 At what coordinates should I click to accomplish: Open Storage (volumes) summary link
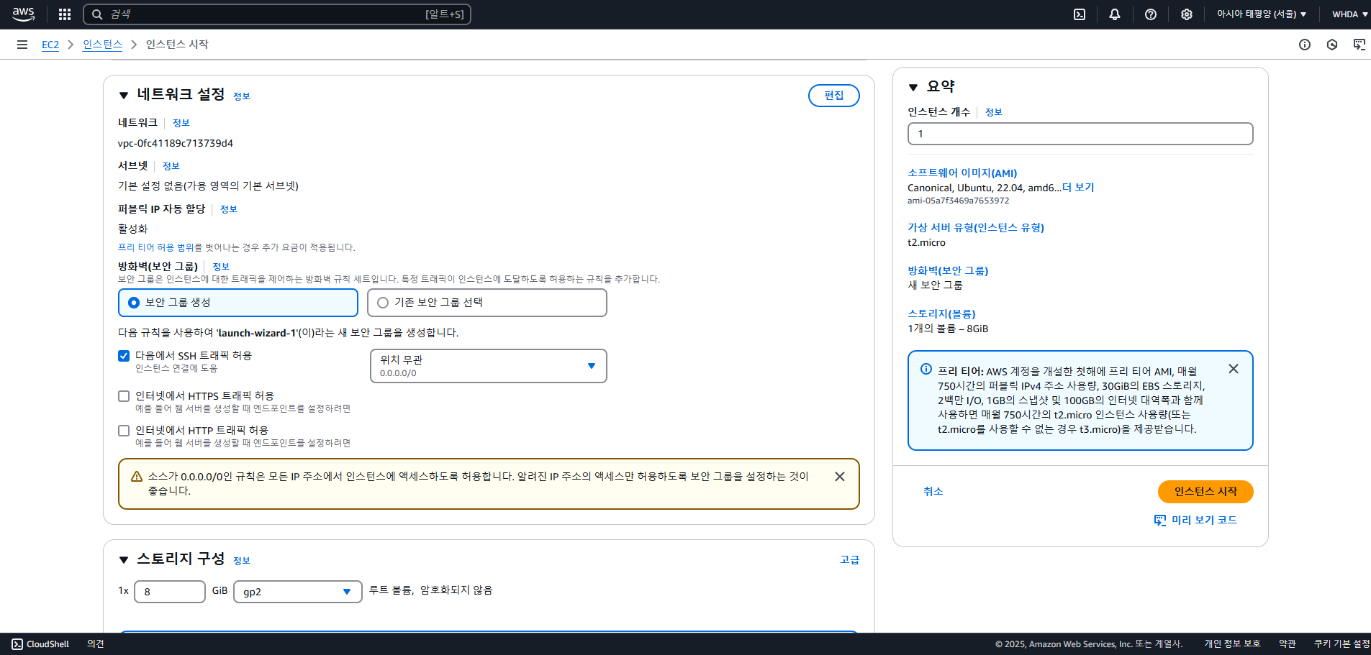point(941,314)
